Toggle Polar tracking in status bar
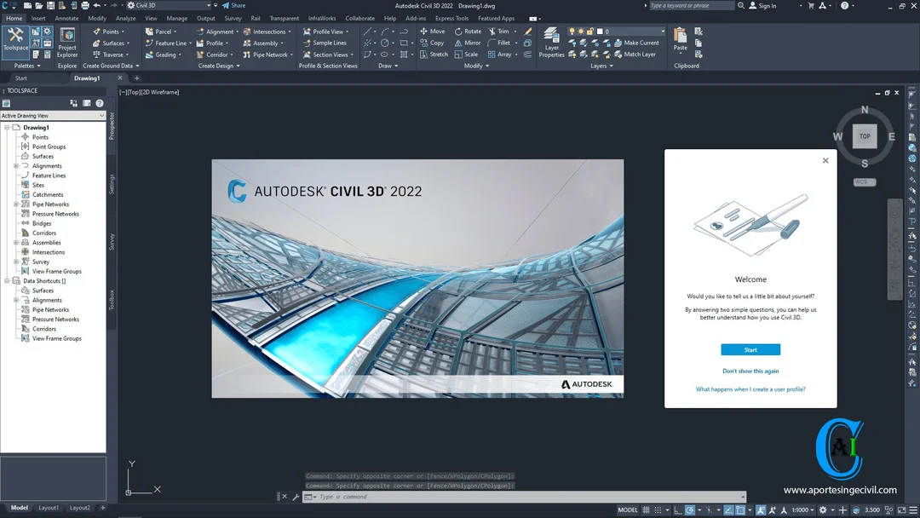This screenshot has width=920, height=518. coord(690,509)
